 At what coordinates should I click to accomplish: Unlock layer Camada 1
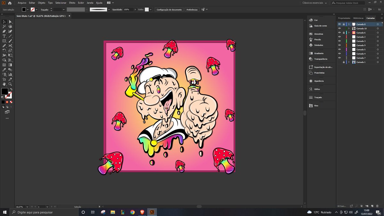tap(344, 62)
